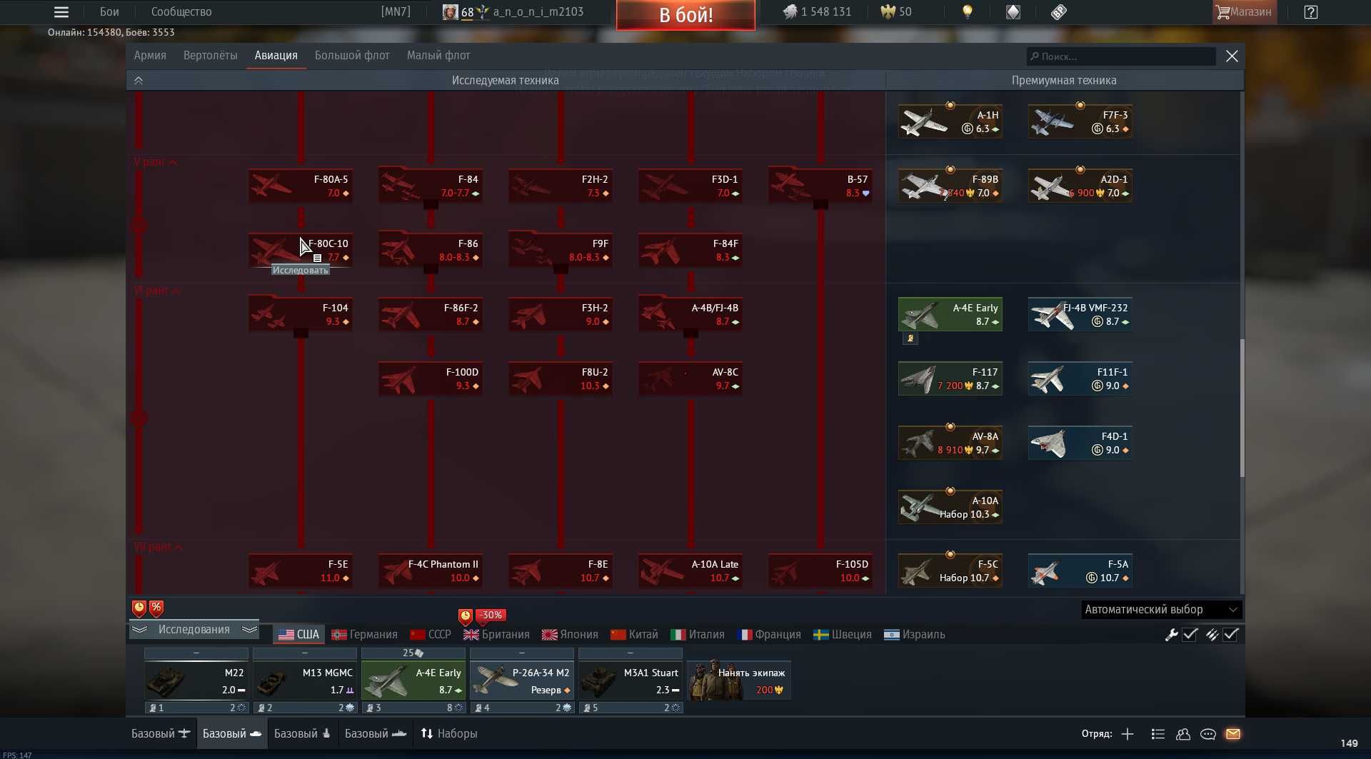Collapse the VII ранг section
Image resolution: width=1371 pixels, height=759 pixels.
point(158,547)
